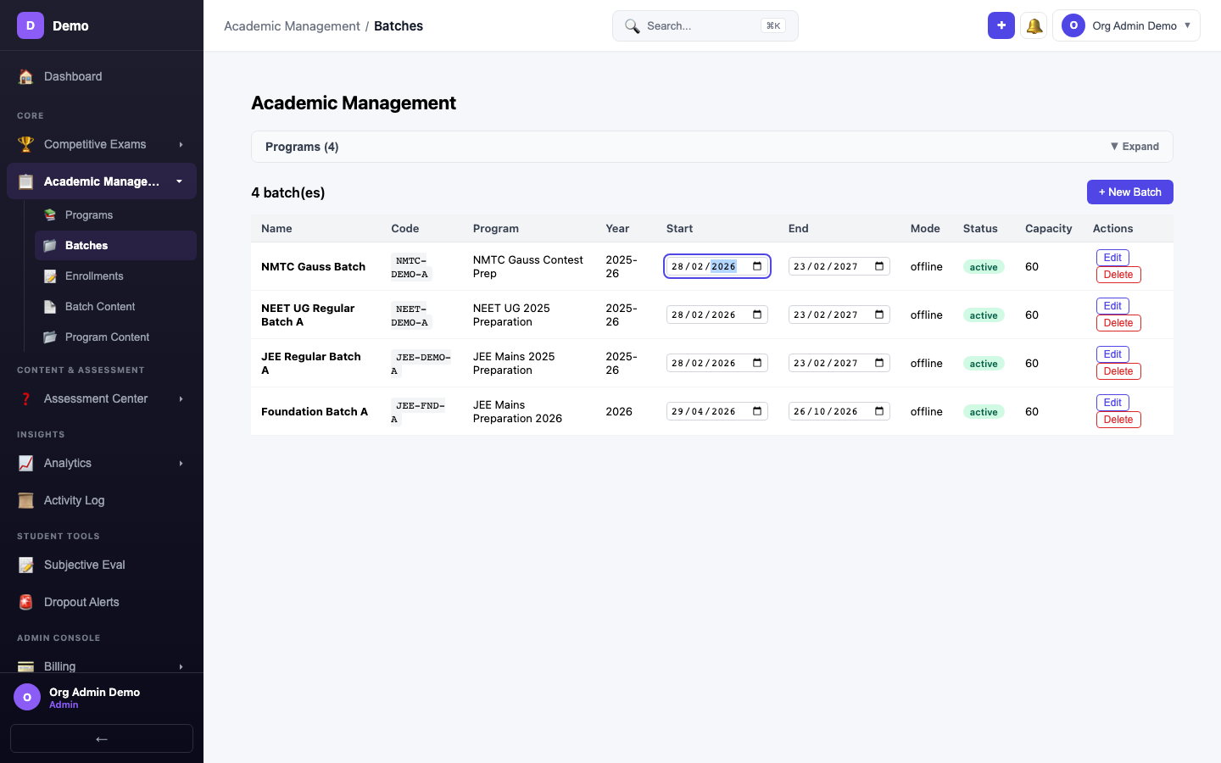This screenshot has width=1221, height=763.
Task: Expand Assessment Center submenu arrow
Action: pyautogui.click(x=181, y=398)
